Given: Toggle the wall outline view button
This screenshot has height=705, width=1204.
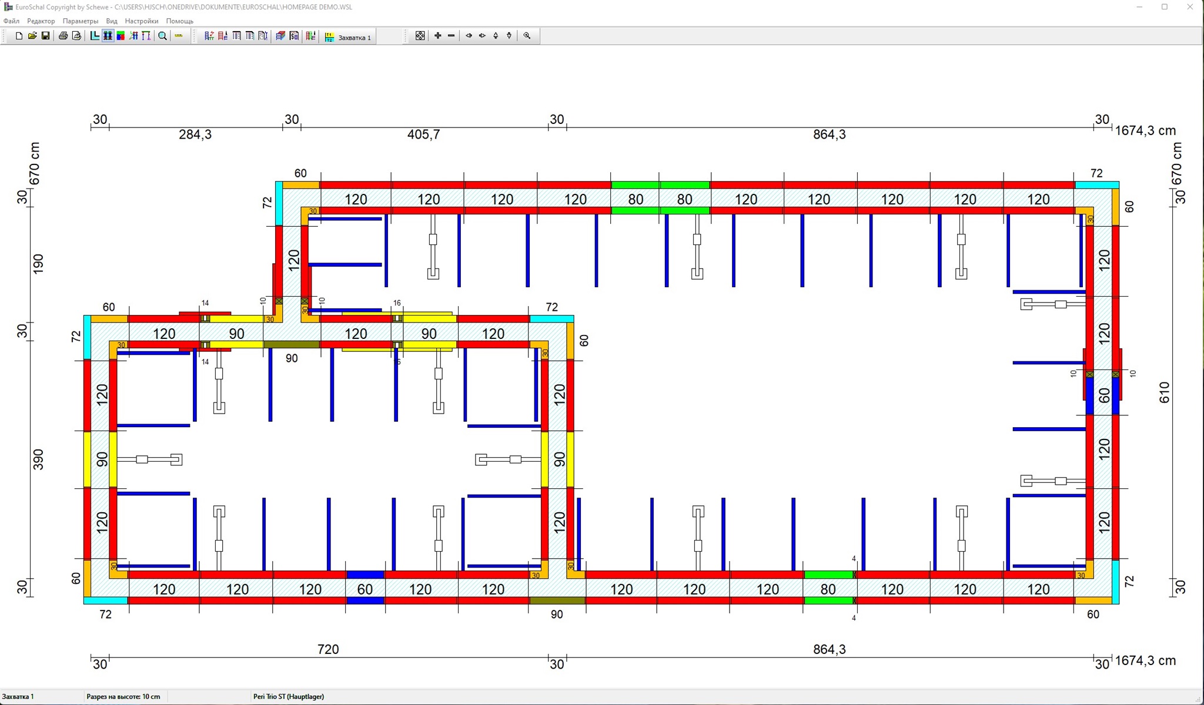Looking at the screenshot, I should [95, 36].
